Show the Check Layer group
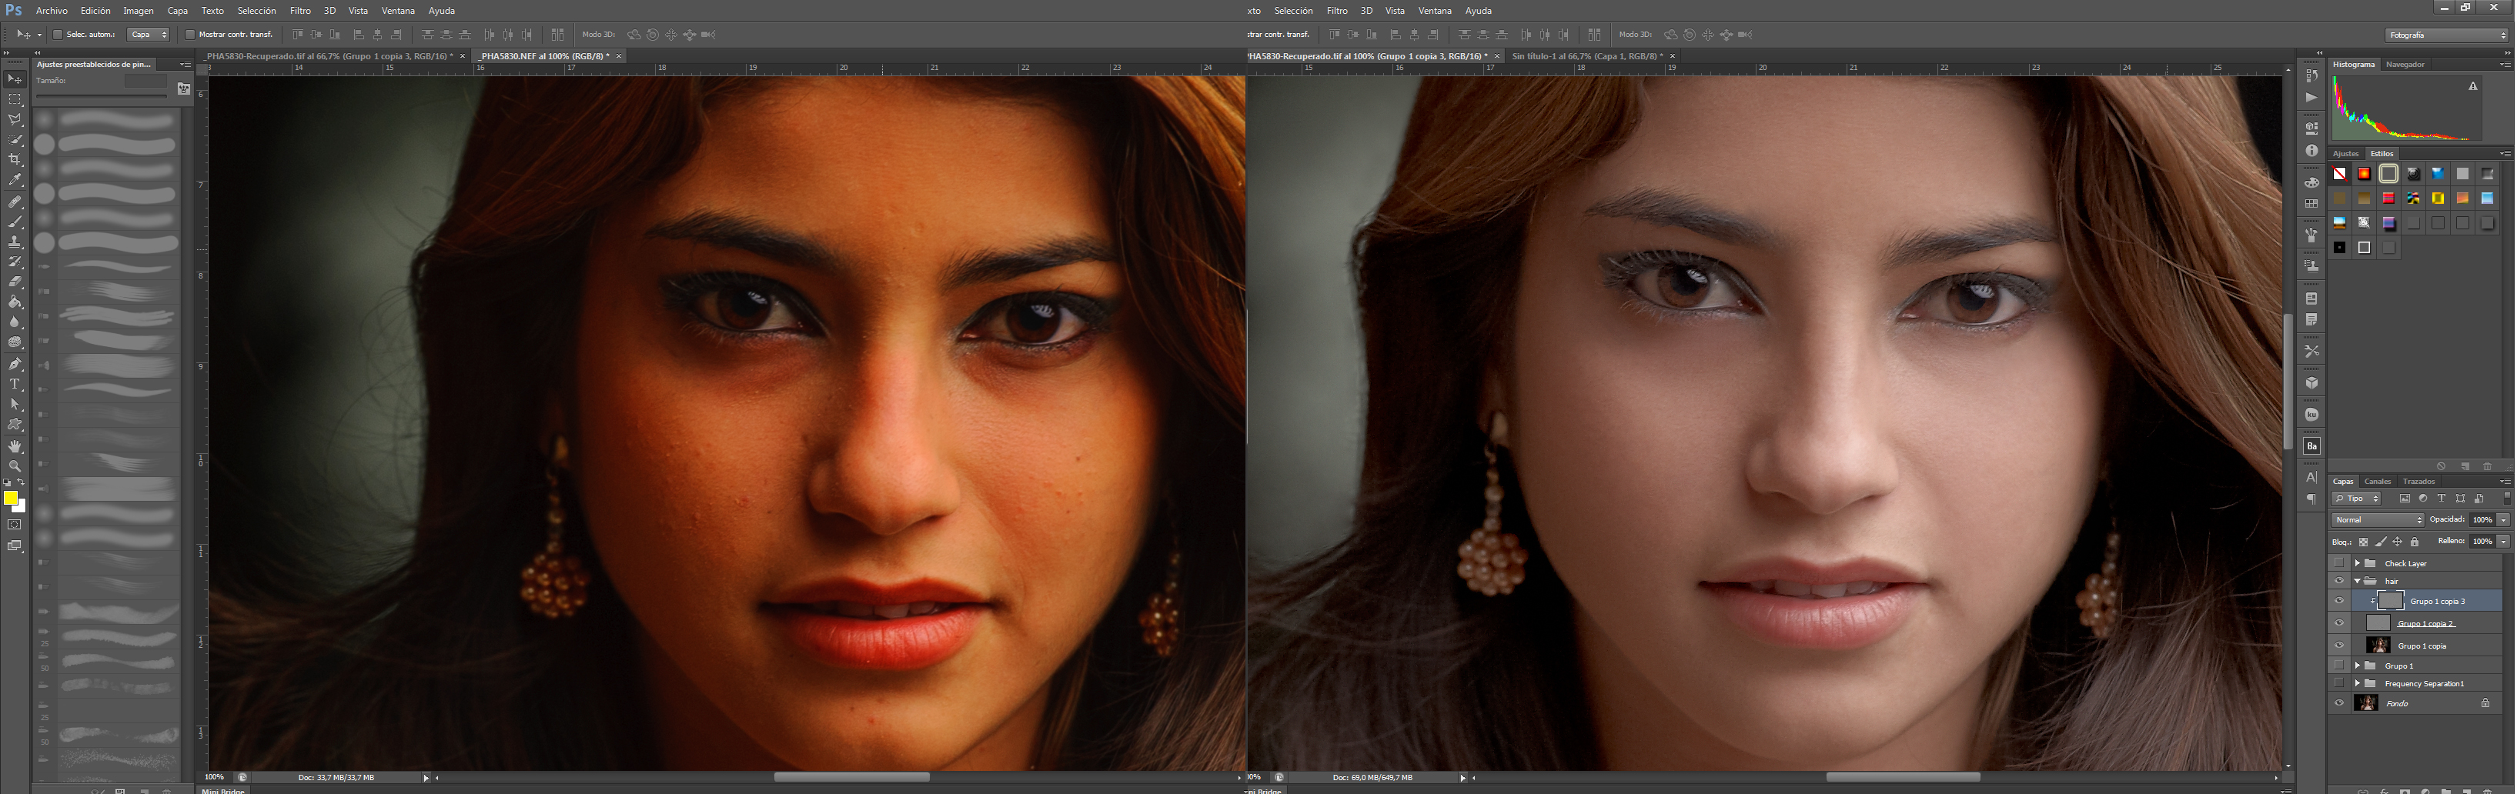The width and height of the screenshot is (2517, 794). 2340,563
